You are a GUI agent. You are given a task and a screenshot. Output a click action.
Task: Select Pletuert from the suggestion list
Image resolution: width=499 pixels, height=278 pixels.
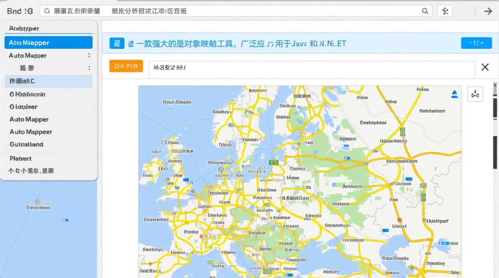[20, 158]
